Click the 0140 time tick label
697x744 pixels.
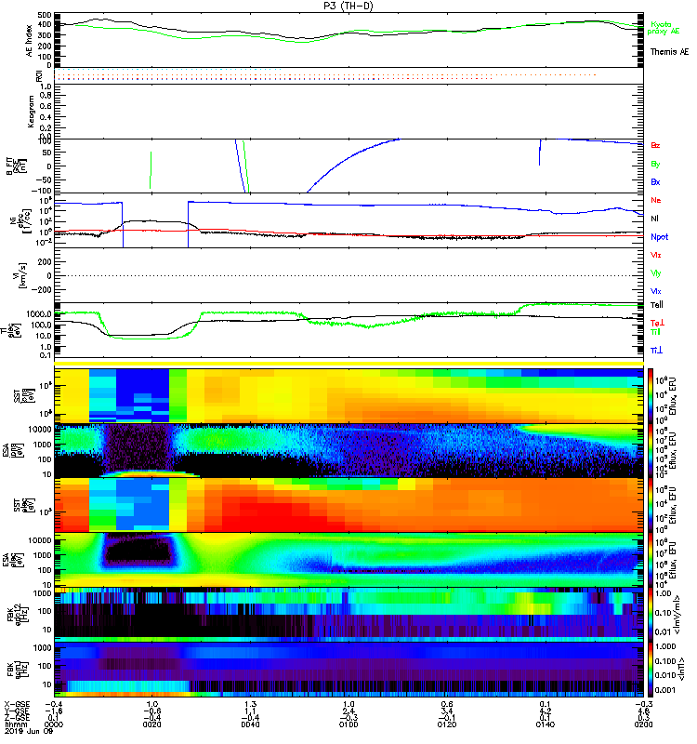click(x=546, y=724)
